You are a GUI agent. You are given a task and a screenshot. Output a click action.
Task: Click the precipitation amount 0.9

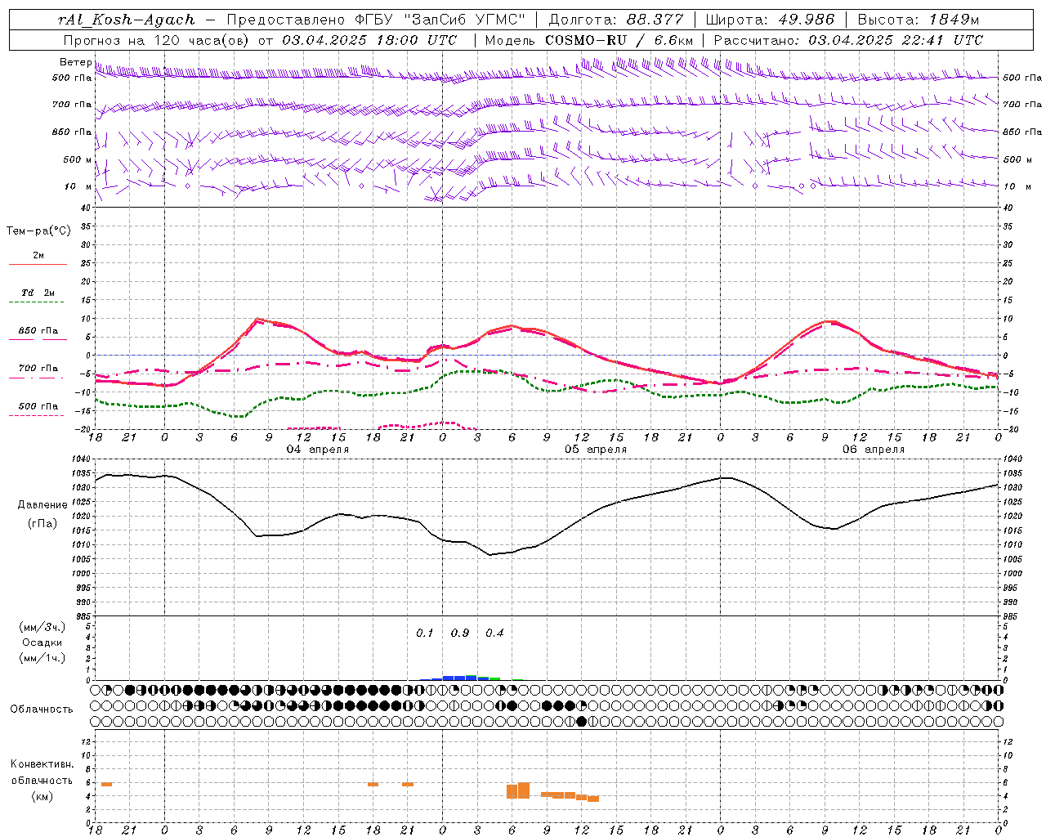460,633
